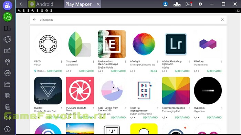Viewport: 241px width, 135px height.
Task: Open the Fotor color wheel icon
Action: (176, 90)
